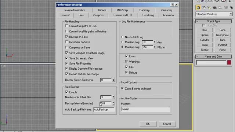Open the Hierarchy command panel tab
The width and height of the screenshot is (235, 132).
[210, 1]
